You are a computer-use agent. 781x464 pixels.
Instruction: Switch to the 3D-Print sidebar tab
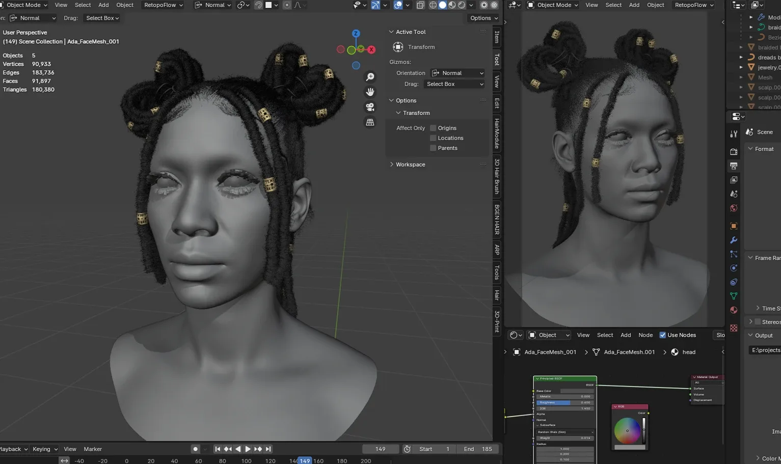click(x=497, y=321)
